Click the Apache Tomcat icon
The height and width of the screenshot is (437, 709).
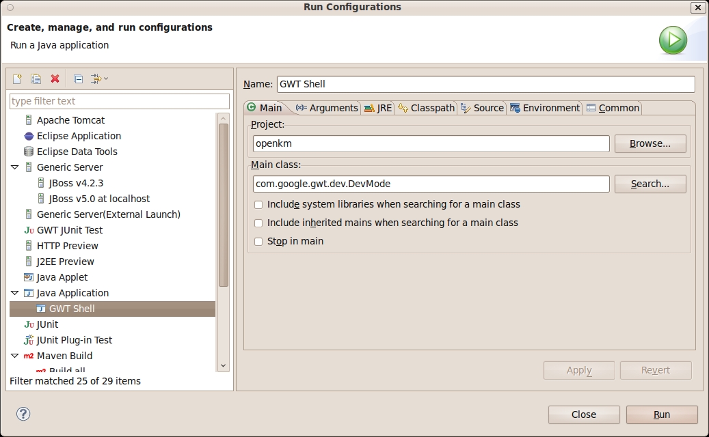29,120
